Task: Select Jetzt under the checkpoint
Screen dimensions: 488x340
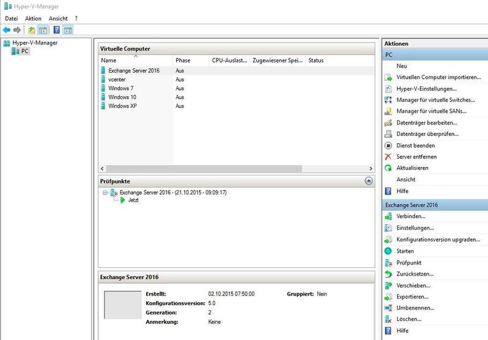Action: 133,200
